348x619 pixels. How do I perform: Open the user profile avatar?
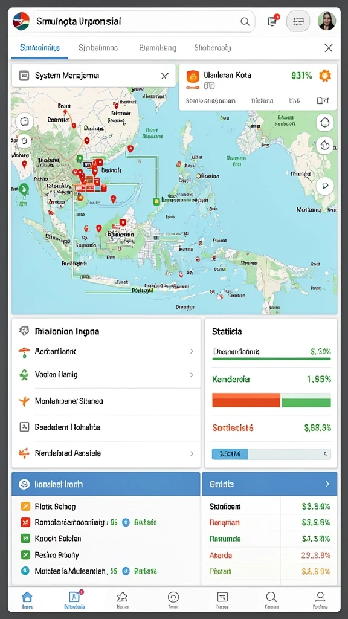point(327,21)
